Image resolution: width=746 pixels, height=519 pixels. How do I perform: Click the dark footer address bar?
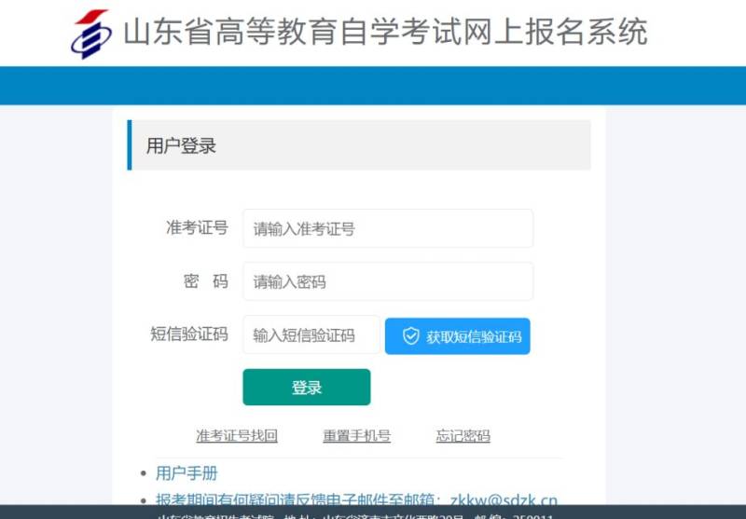point(373,512)
